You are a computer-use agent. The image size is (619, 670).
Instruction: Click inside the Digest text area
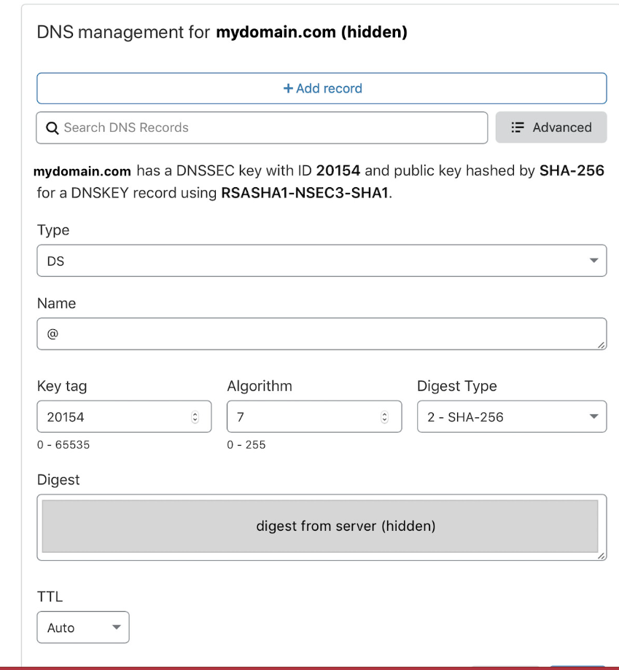tap(321, 526)
